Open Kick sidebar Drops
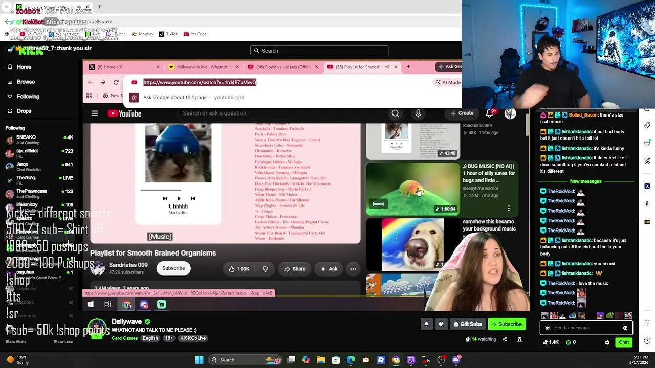This screenshot has width=655, height=368. (19, 111)
